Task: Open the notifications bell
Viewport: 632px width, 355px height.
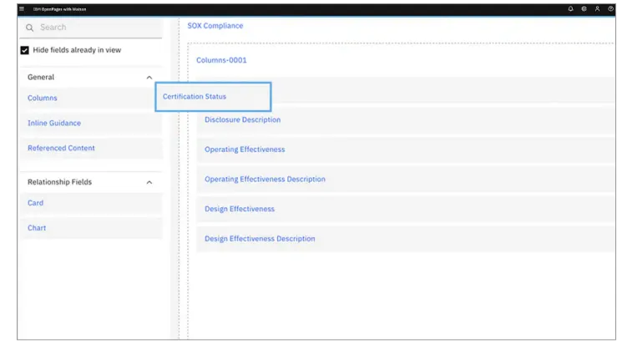Action: point(570,9)
